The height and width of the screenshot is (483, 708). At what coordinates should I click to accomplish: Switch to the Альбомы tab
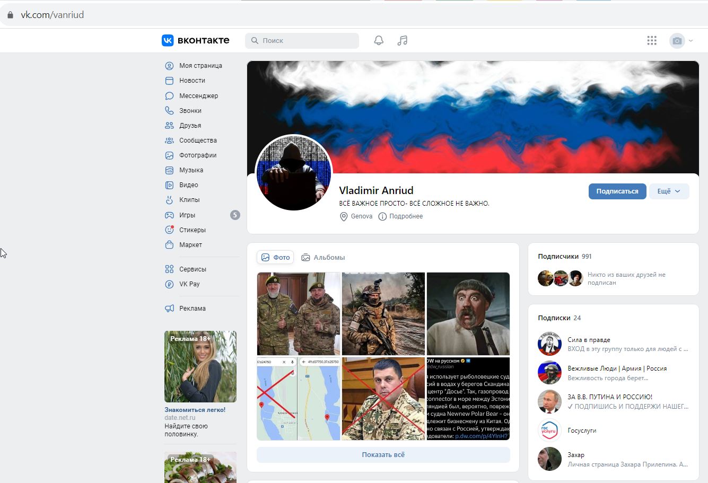pyautogui.click(x=323, y=257)
